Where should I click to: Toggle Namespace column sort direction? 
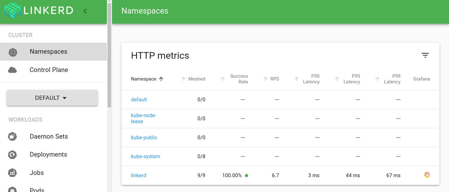point(161,79)
